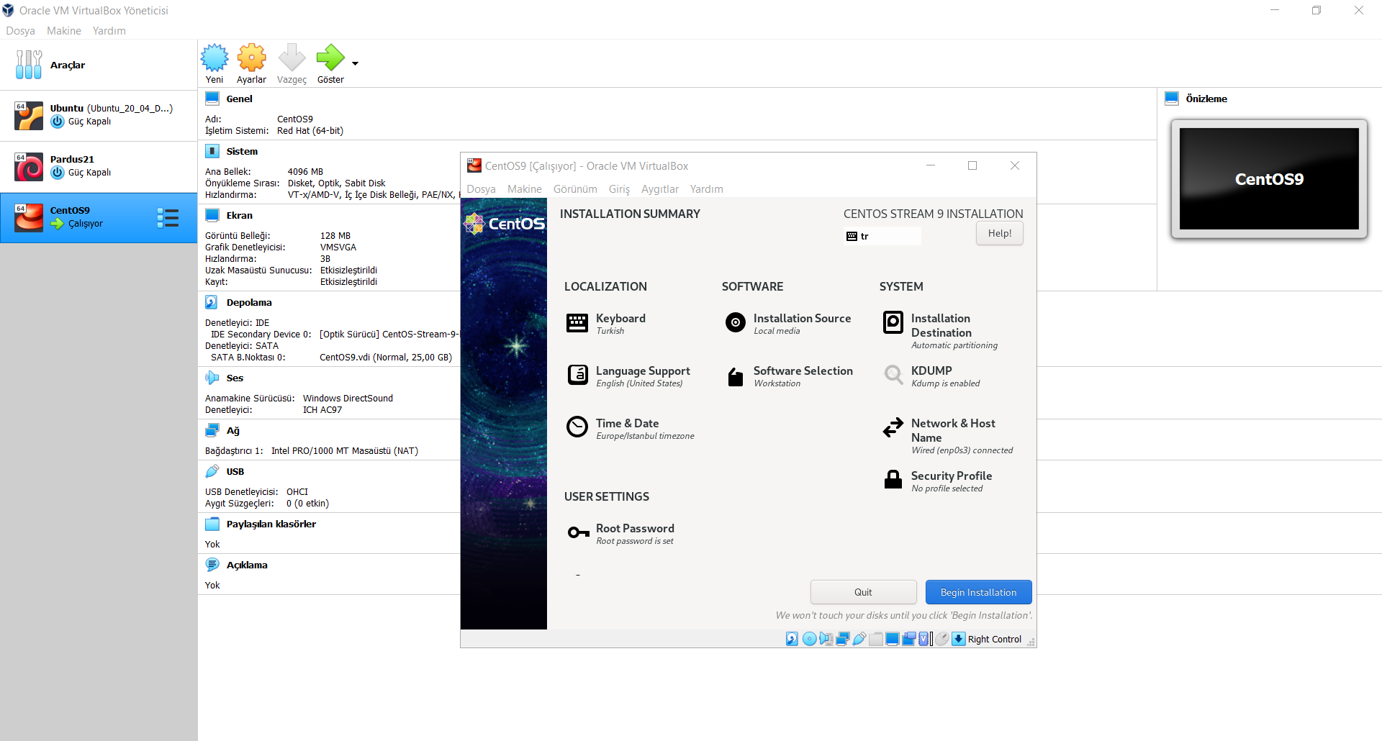Screen dimensions: 1382x741
Task: Click display status bar icon
Action: [x=892, y=639]
